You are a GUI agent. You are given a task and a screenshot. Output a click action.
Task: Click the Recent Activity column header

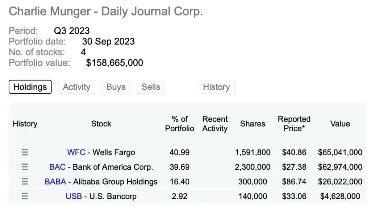pos(215,124)
